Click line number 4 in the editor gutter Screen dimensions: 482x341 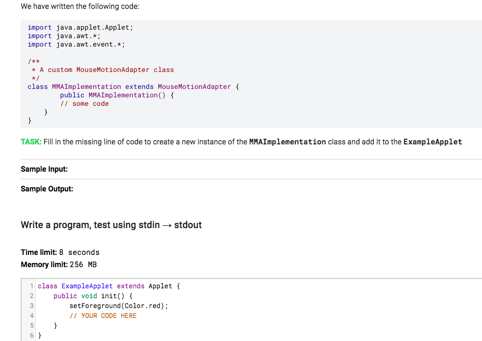(32, 316)
